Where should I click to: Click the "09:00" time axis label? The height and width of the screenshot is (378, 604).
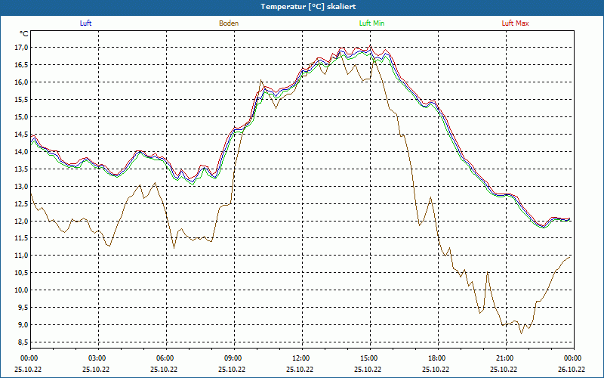pyautogui.click(x=234, y=358)
